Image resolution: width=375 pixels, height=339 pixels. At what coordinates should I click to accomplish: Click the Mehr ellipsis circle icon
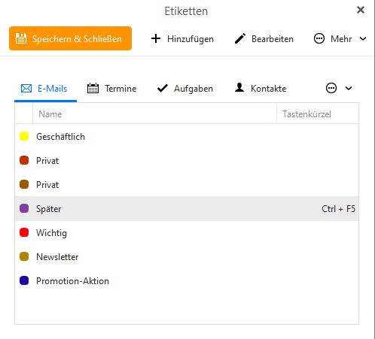(319, 38)
